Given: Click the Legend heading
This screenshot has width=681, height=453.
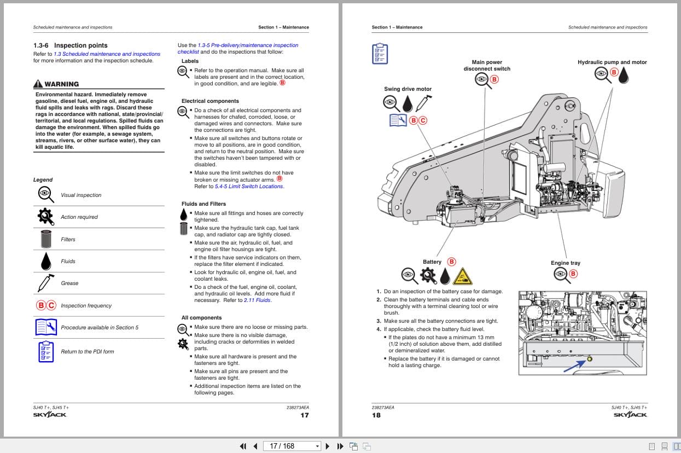Looking at the screenshot, I should (43, 180).
